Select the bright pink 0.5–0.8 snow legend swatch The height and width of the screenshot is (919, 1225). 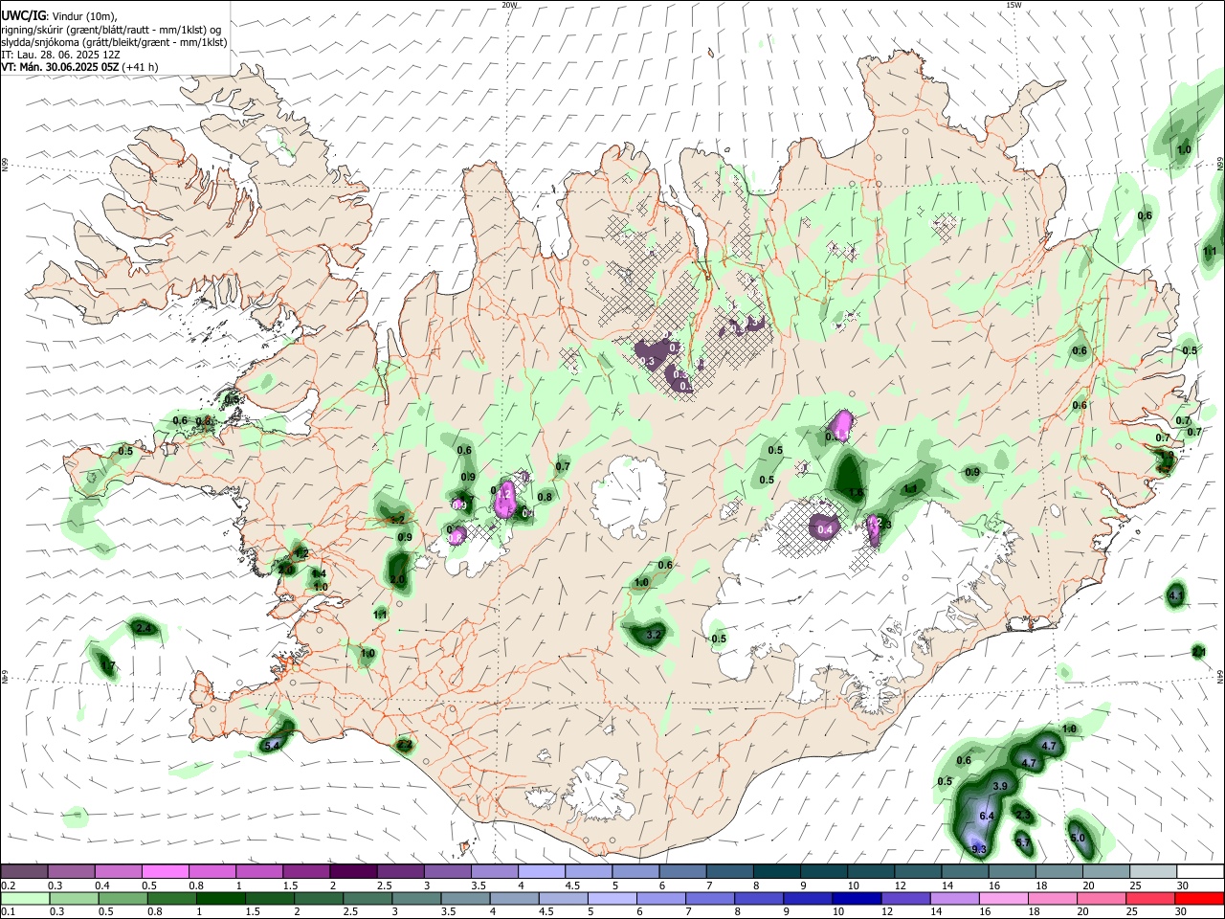tap(165, 871)
